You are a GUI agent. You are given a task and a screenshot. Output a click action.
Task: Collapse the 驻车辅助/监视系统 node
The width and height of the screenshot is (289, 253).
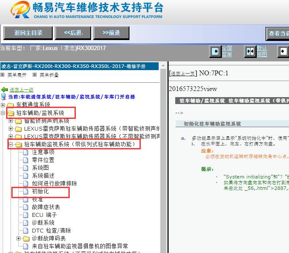click(x=3, y=113)
